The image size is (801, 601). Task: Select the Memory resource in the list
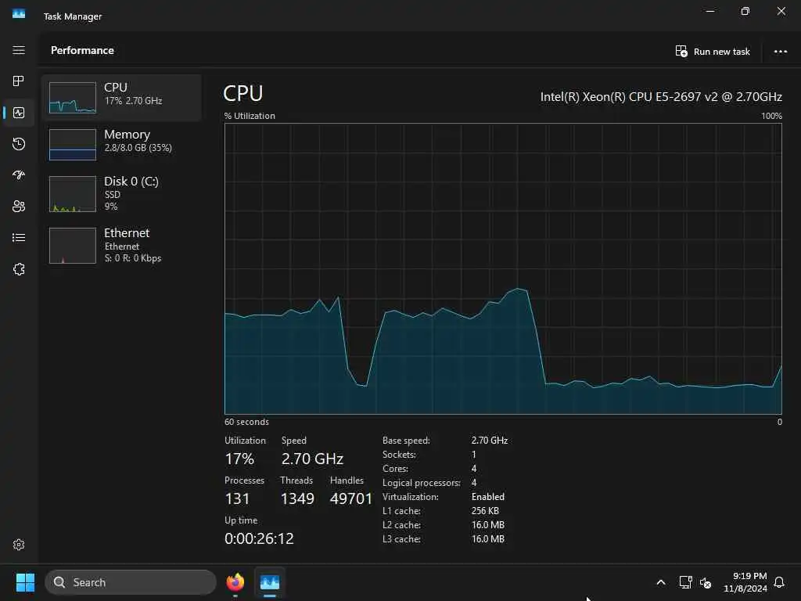pos(121,144)
